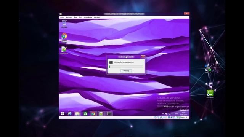Open the Справка menu
The height and width of the screenshot is (137, 244).
pyautogui.click(x=97, y=18)
